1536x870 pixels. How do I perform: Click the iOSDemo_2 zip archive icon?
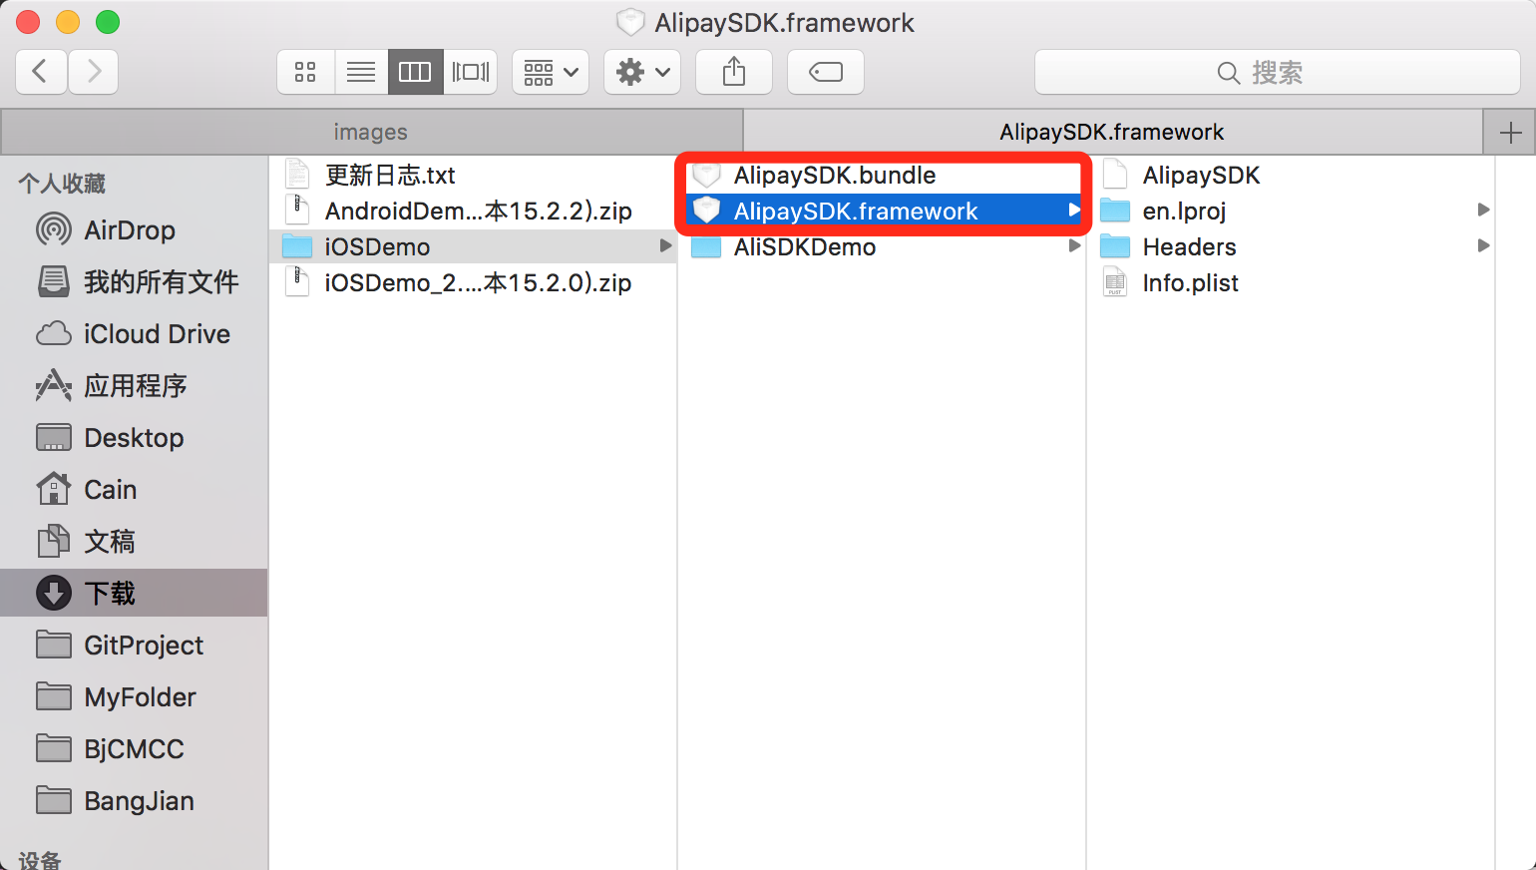point(297,282)
